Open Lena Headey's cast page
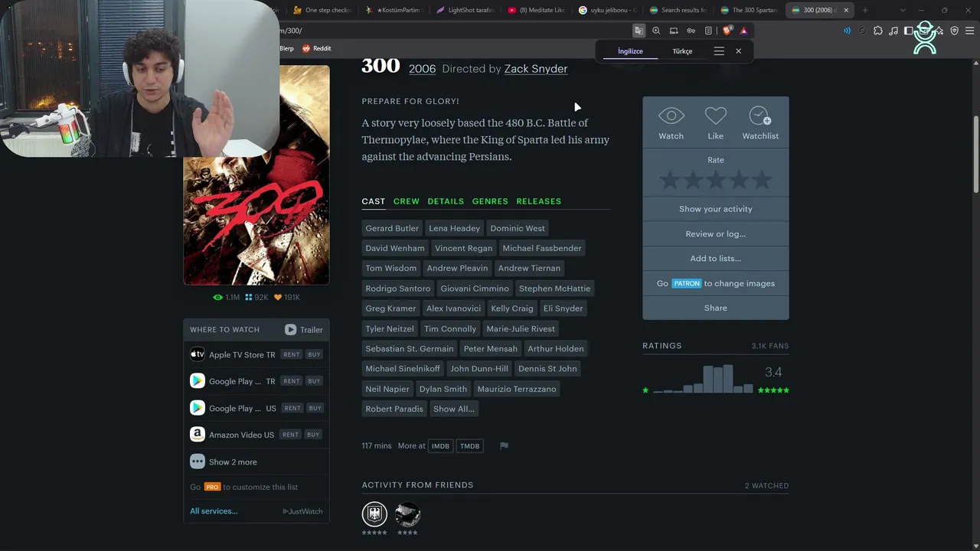Image resolution: width=980 pixels, height=551 pixels. 454,228
